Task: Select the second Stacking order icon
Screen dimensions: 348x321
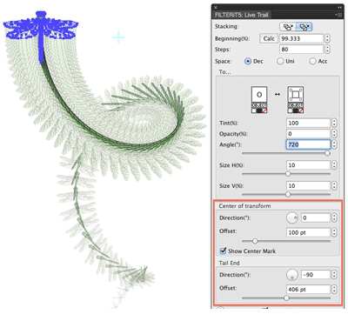Action: 304,27
